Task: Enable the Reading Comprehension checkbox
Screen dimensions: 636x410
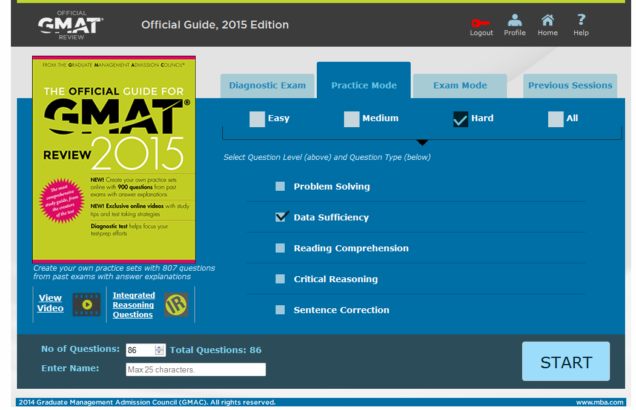Action: click(280, 248)
